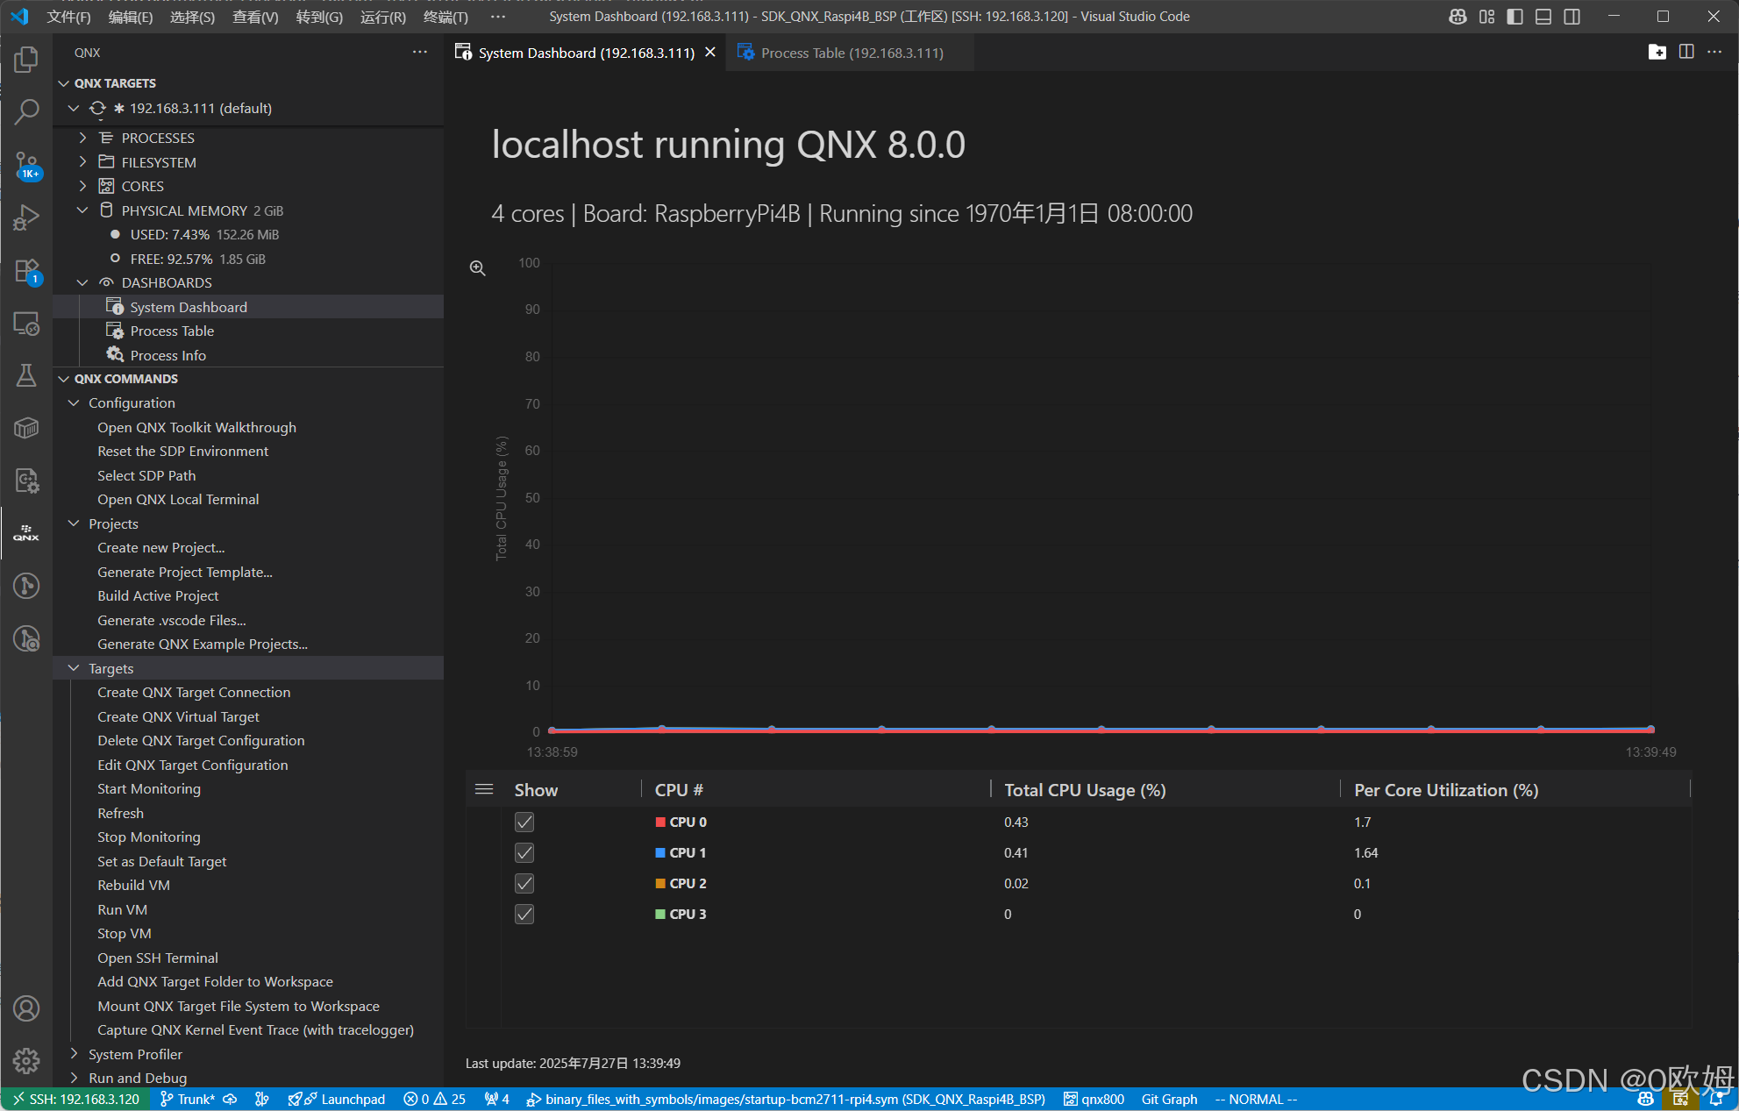Click the zoom magnifier on CPU chart
This screenshot has height=1111, width=1739.
click(x=478, y=268)
